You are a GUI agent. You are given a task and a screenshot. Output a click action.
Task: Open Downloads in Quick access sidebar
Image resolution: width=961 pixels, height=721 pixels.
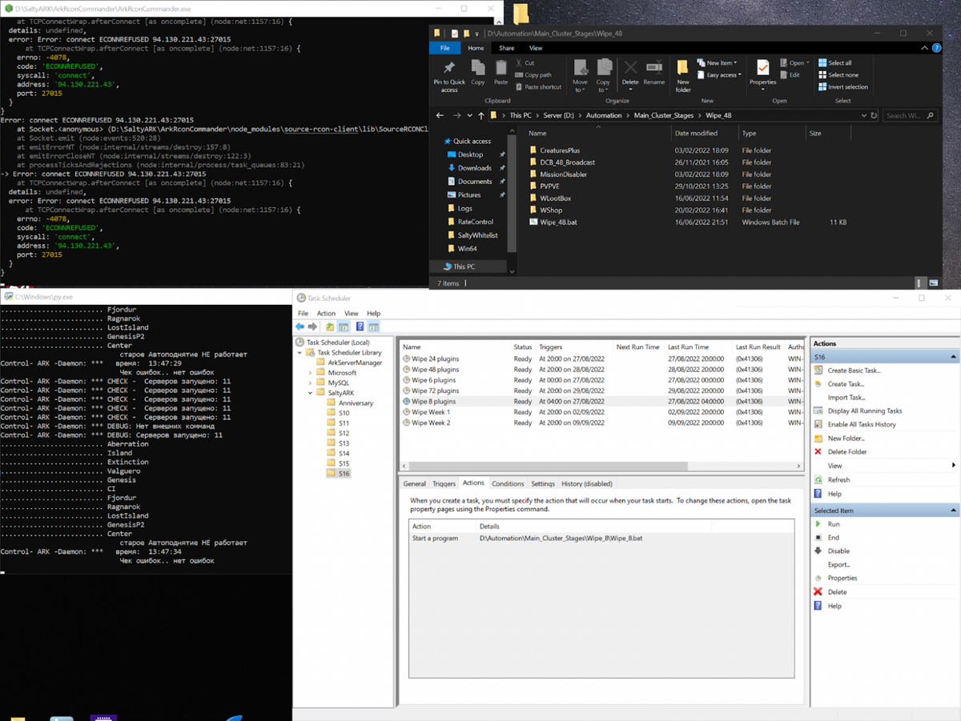click(475, 168)
